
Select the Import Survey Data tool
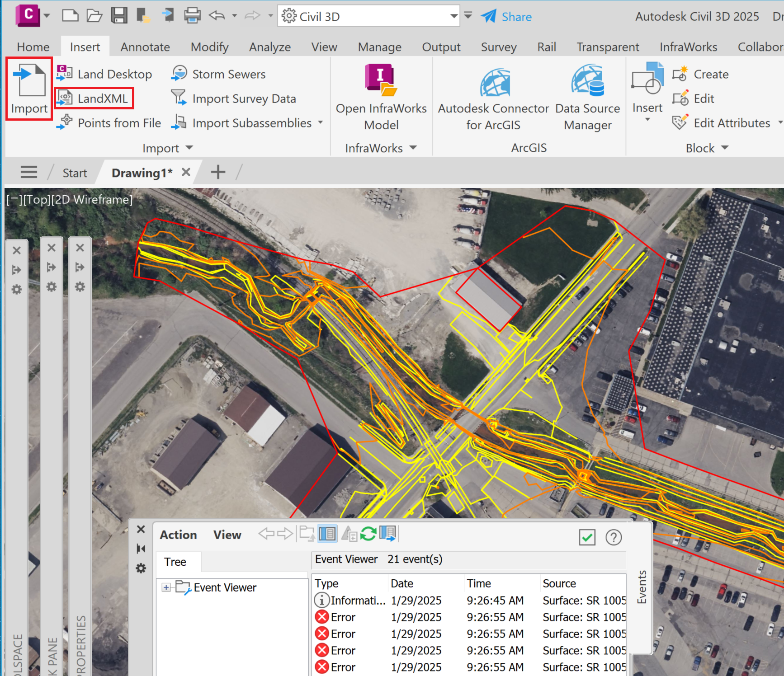tap(244, 99)
